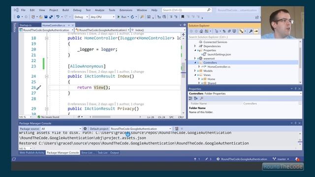
Task: Click the screwdriver quick actions icon on line 26
Action: [39, 88]
